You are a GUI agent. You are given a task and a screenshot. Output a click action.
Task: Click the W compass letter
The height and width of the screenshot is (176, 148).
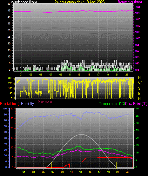coord(140,83)
